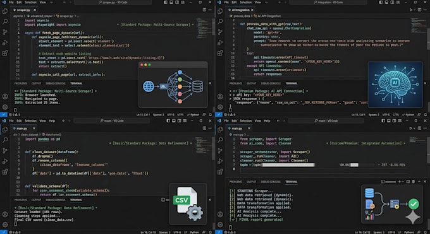Open Help menu in Data Refinement window
This screenshot has width=430, height=234.
click(52, 120)
